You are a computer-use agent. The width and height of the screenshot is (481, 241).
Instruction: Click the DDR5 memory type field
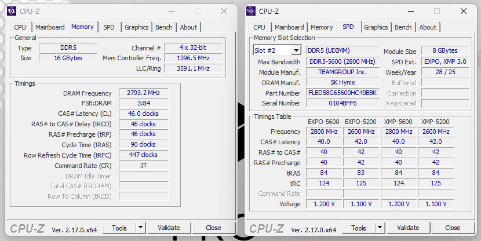pos(68,48)
